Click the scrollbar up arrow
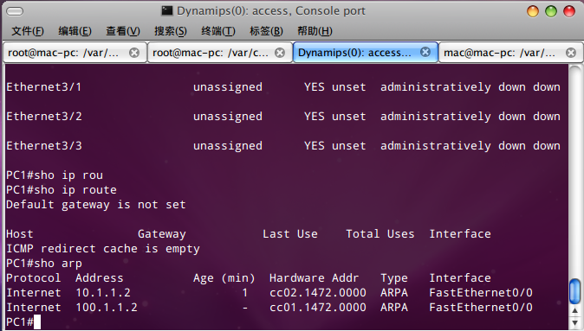 pyautogui.click(x=575, y=310)
